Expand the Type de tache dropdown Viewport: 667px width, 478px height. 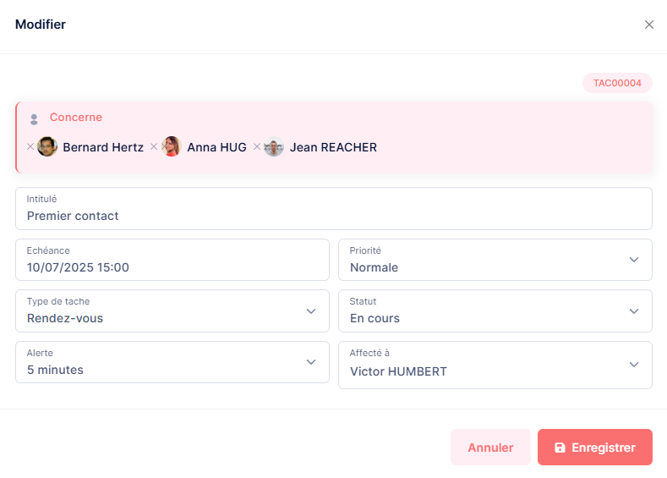311,310
